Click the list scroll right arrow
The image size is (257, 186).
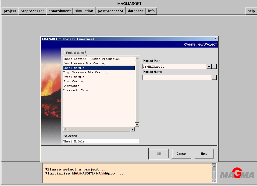(132, 129)
